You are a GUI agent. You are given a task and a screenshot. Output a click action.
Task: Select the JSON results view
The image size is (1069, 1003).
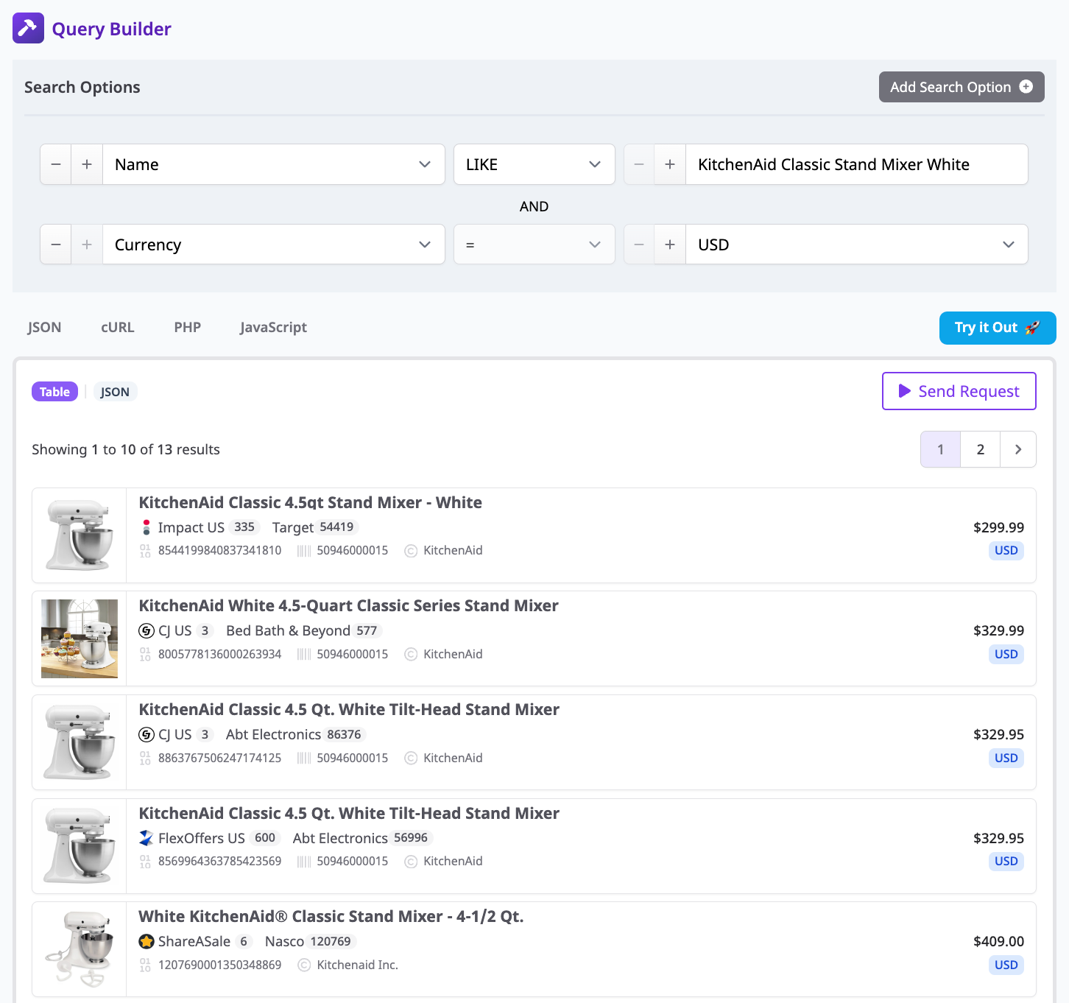pos(115,392)
